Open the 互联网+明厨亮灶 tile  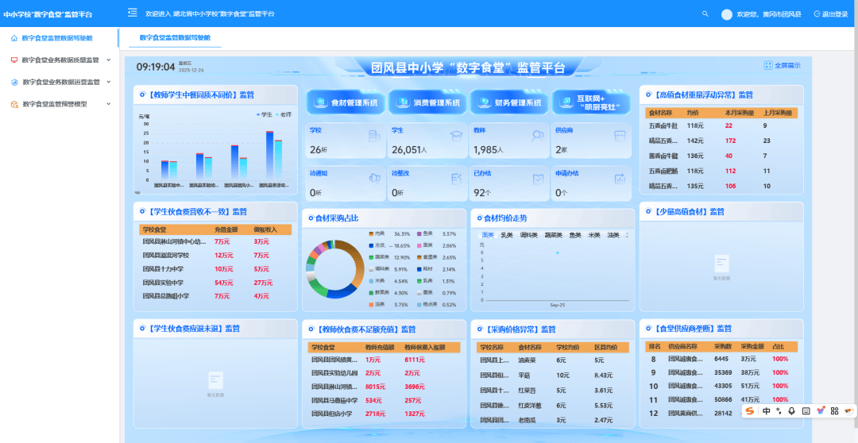[591, 102]
